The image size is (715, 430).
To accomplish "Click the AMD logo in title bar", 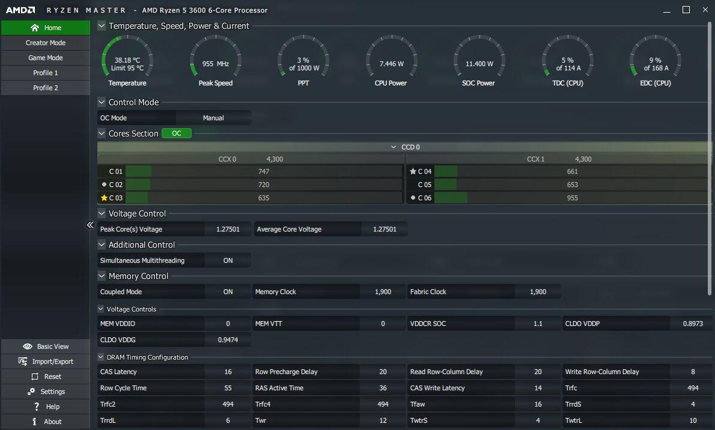I will (20, 10).
